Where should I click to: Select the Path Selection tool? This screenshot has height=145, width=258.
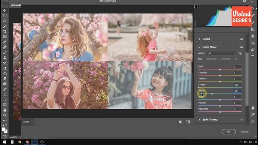5,99
